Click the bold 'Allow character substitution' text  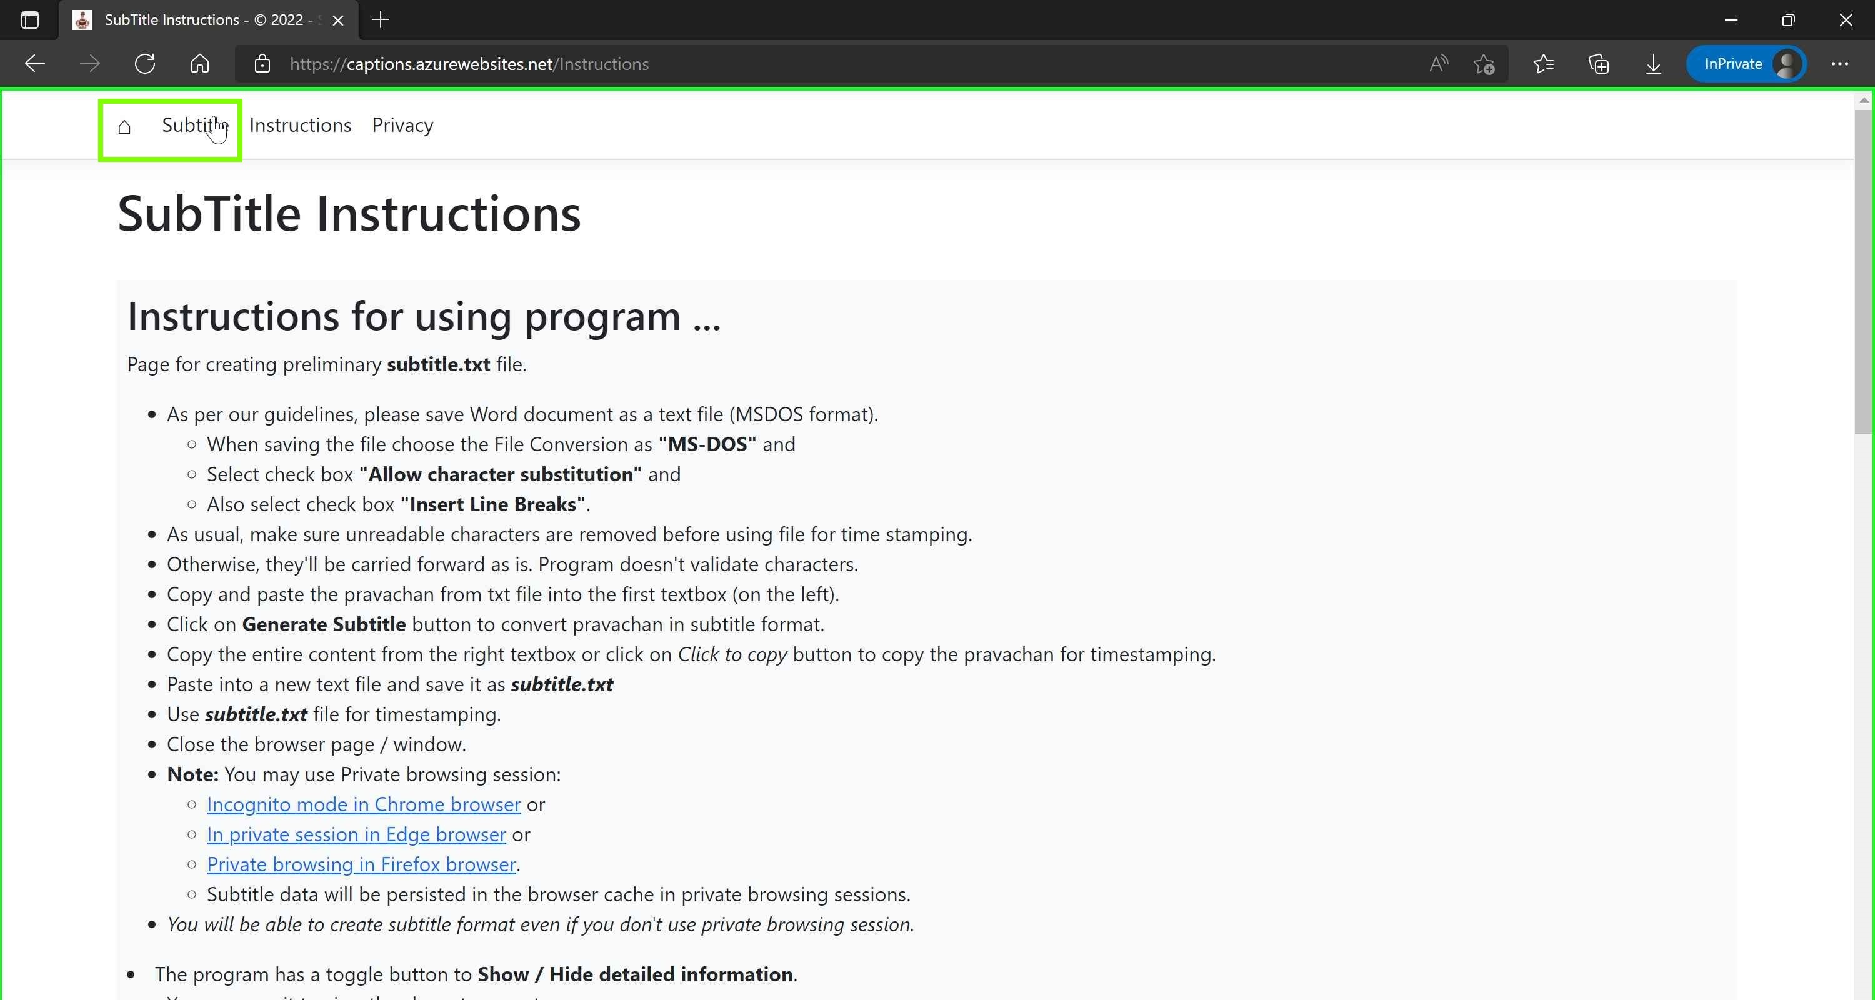coord(501,474)
